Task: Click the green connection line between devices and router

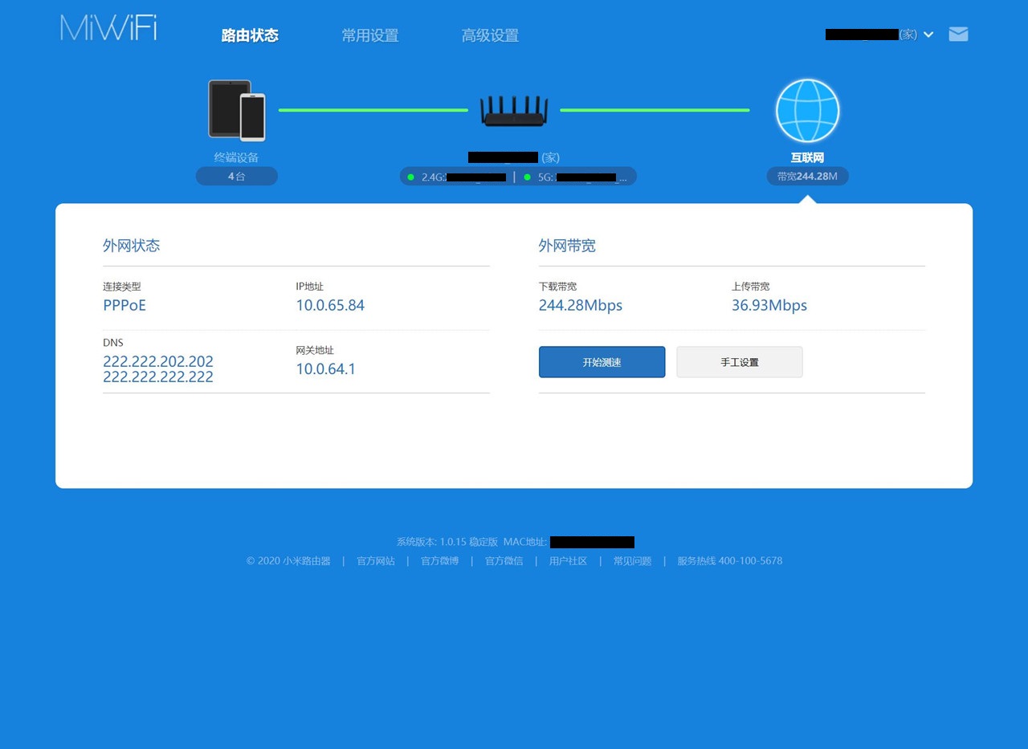Action: (373, 110)
